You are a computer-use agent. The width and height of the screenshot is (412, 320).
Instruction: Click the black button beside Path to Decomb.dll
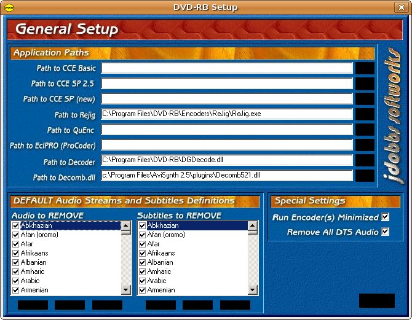pyautogui.click(x=365, y=176)
